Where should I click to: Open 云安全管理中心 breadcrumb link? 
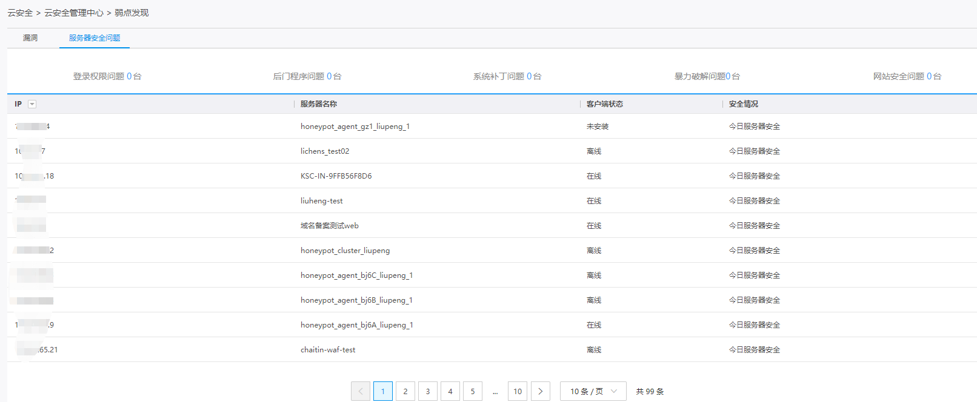(x=74, y=13)
